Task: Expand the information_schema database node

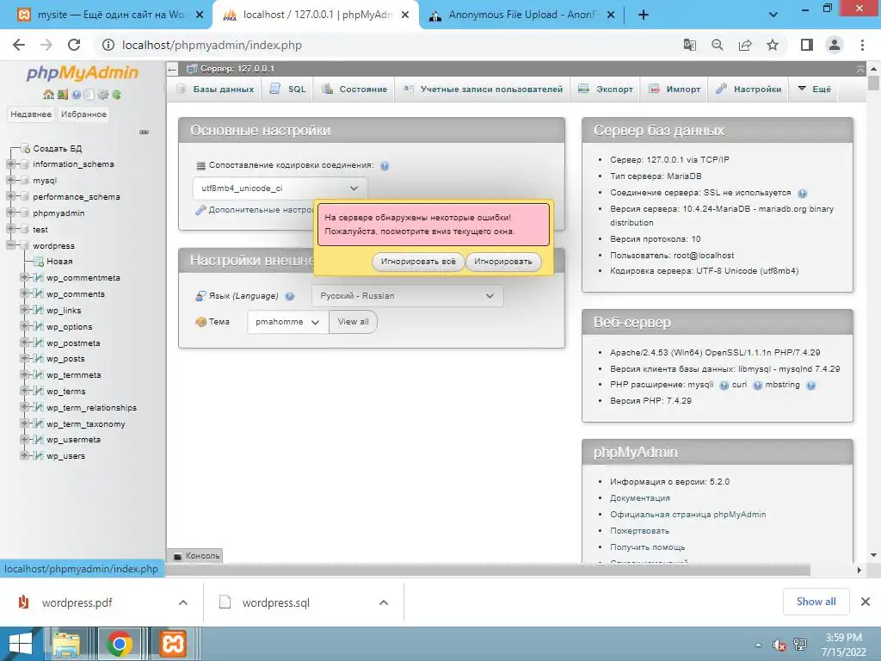Action: coord(10,164)
